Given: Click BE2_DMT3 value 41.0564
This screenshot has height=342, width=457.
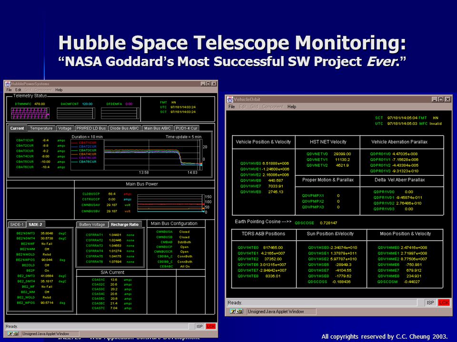Looking at the screenshot, I should [x=47, y=276].
